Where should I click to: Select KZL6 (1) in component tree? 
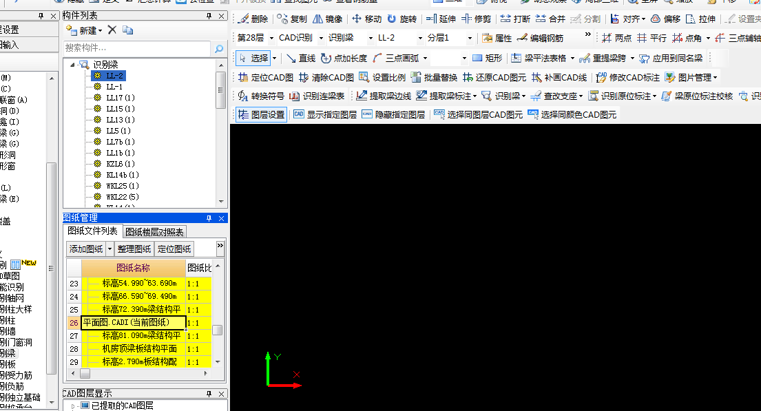(121, 164)
